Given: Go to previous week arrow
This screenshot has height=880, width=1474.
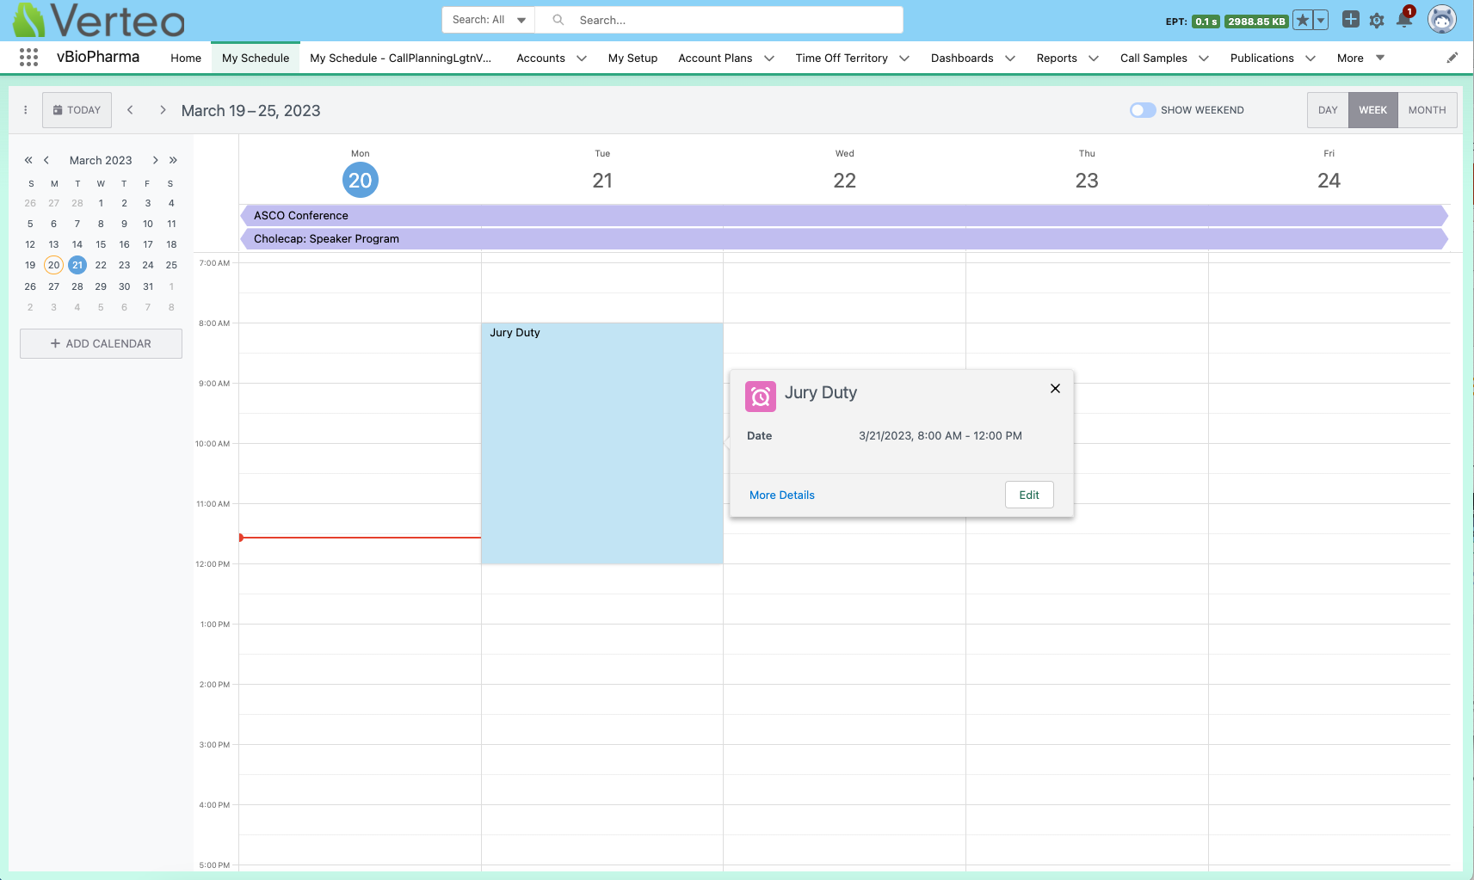Looking at the screenshot, I should [130, 110].
